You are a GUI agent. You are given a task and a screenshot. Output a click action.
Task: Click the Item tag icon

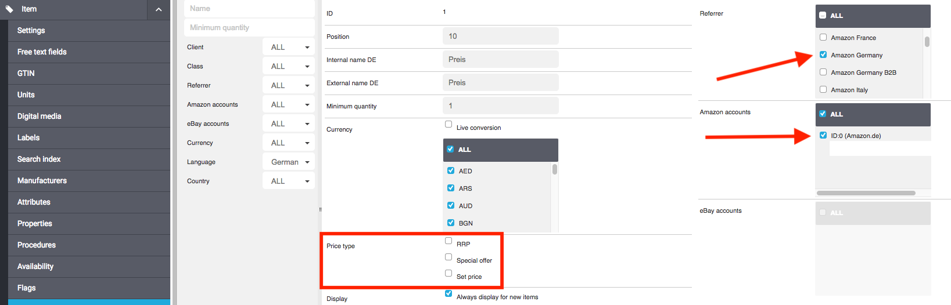pos(9,9)
